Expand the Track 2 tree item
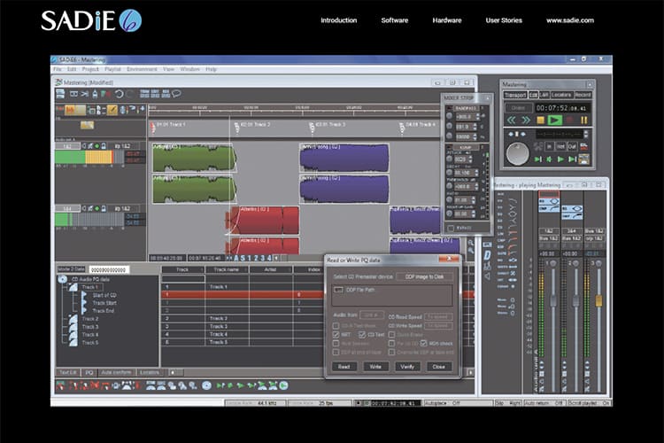Screen dimensions: 664x443 pyautogui.click(x=89, y=319)
